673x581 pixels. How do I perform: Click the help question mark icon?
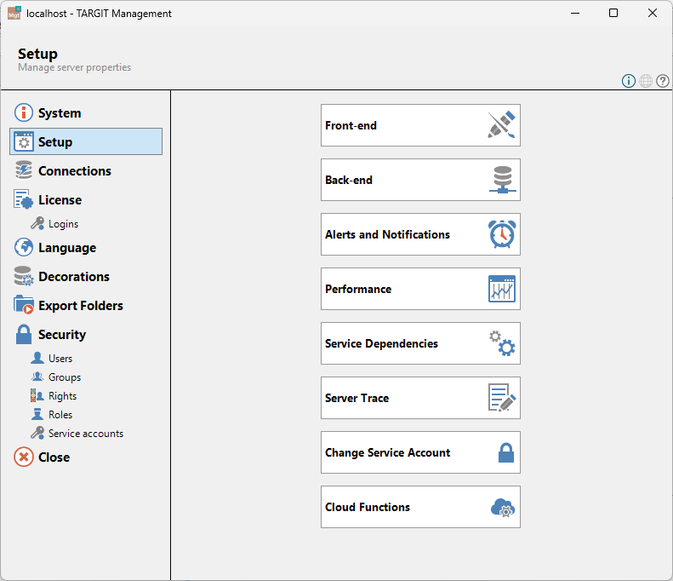coord(662,81)
